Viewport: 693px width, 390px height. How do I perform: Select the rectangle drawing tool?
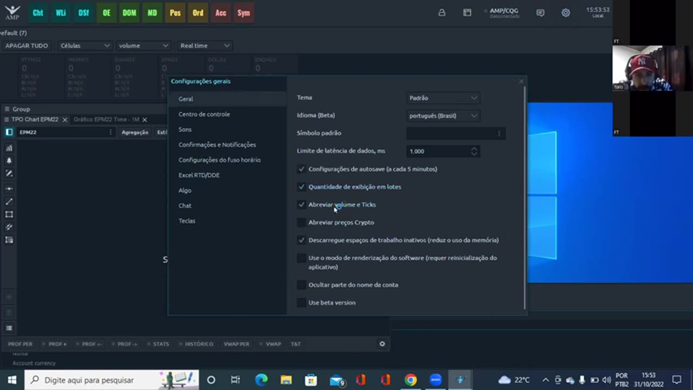pyautogui.click(x=9, y=214)
